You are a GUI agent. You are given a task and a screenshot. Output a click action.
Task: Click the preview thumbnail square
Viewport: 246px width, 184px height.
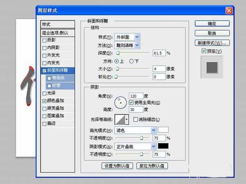[212, 67]
